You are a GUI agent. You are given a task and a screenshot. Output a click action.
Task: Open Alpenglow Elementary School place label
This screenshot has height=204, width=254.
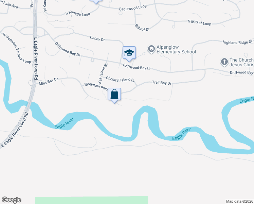click(x=176, y=49)
